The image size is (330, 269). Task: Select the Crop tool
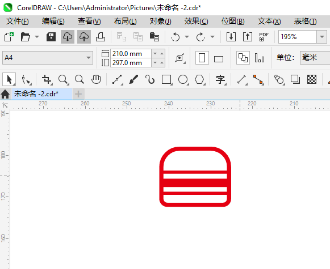coord(47,80)
